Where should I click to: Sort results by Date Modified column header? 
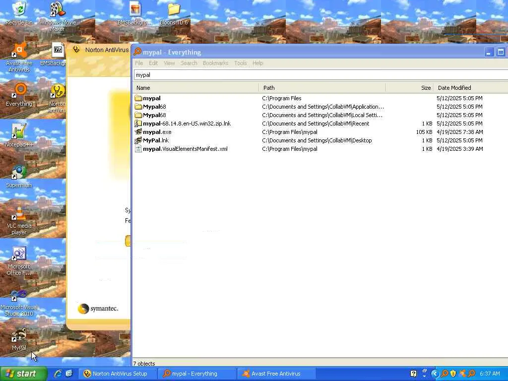471,88
